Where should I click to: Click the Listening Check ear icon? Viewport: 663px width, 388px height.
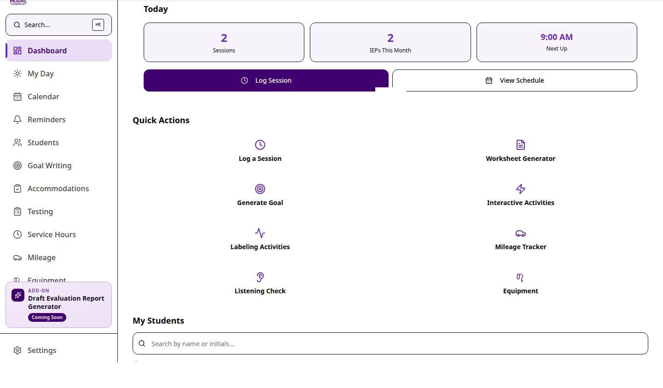260,277
